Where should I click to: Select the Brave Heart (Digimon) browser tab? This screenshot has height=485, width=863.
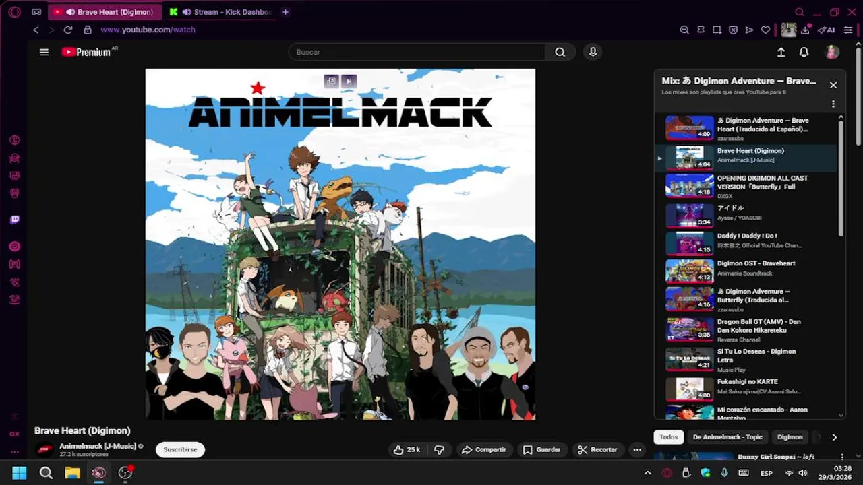pos(105,12)
